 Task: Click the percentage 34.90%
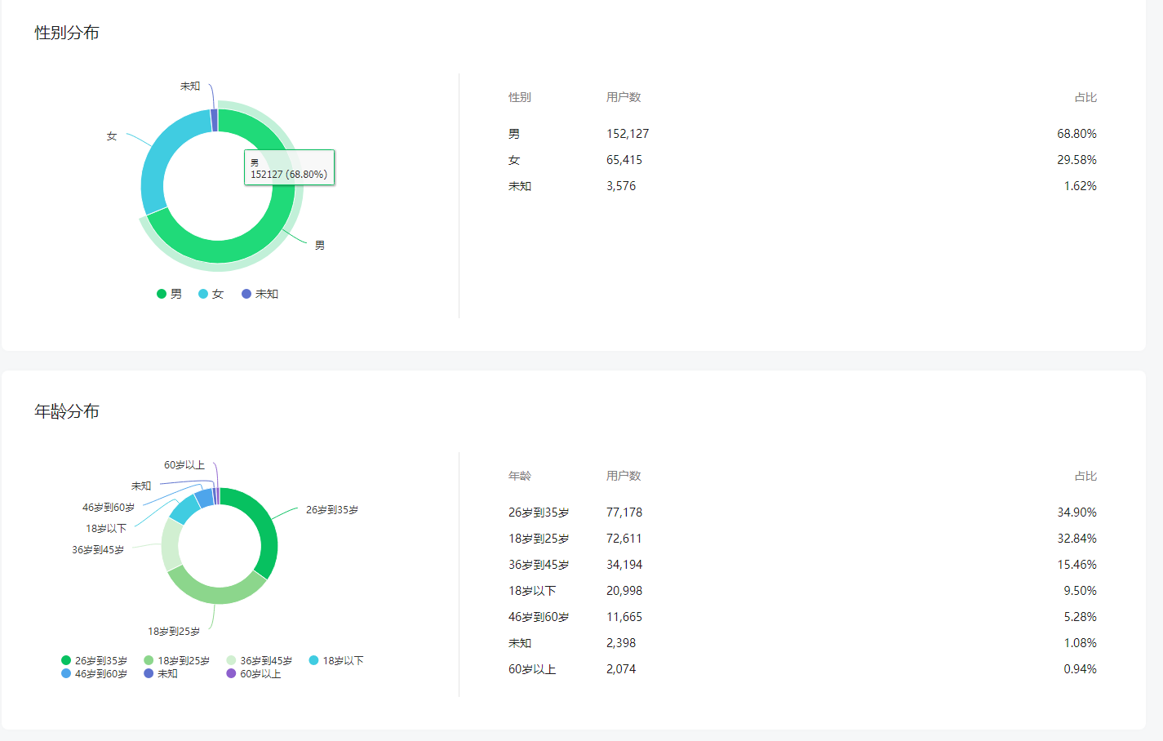tap(1076, 512)
